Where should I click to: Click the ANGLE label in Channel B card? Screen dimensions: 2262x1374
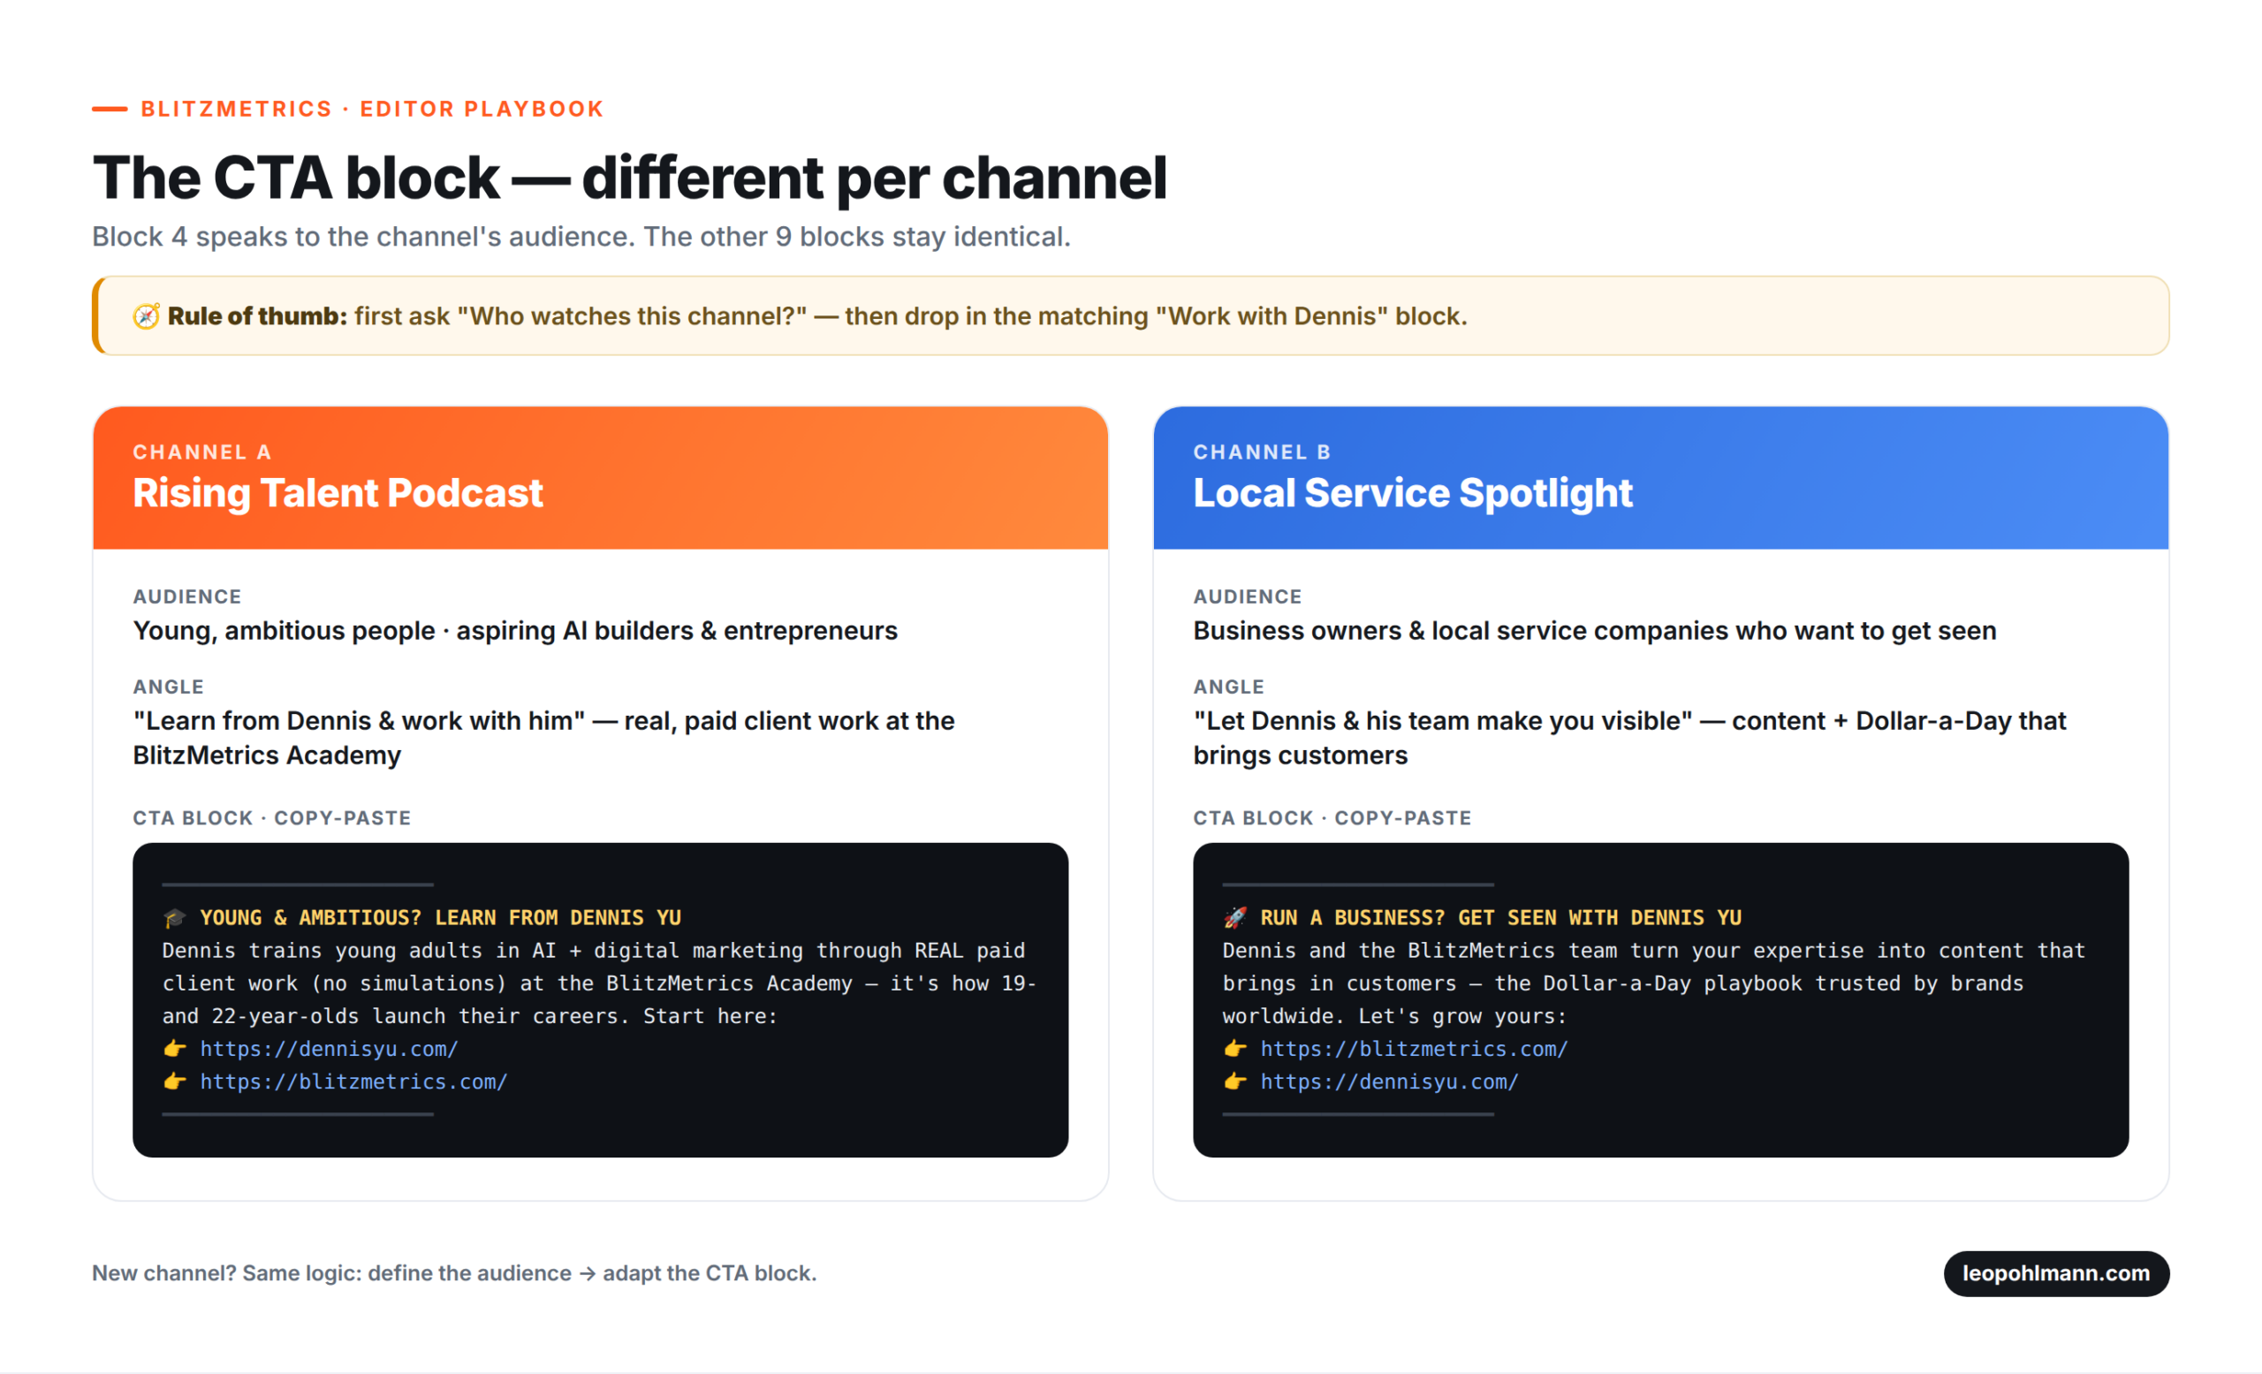[1228, 687]
